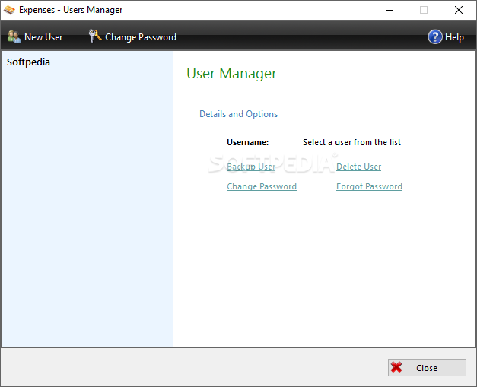Close the window with title bar X
Image resolution: width=477 pixels, height=387 pixels.
click(459, 10)
